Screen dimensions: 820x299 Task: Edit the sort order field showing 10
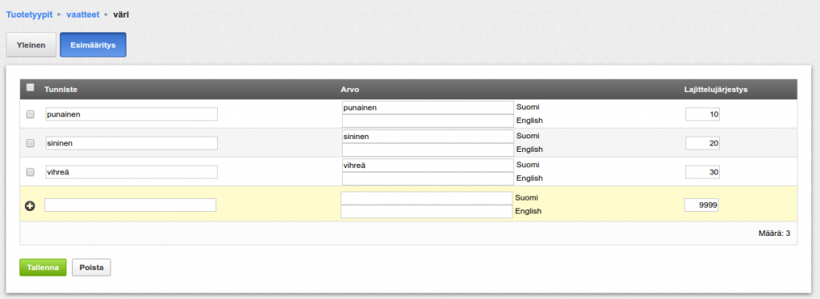click(702, 114)
